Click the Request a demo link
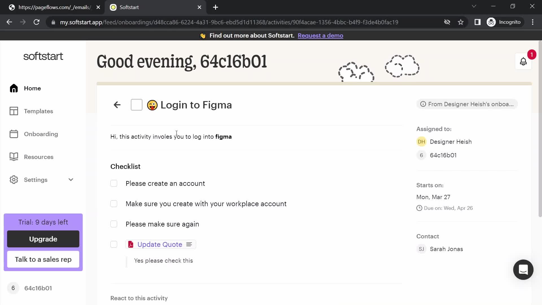 point(320,35)
